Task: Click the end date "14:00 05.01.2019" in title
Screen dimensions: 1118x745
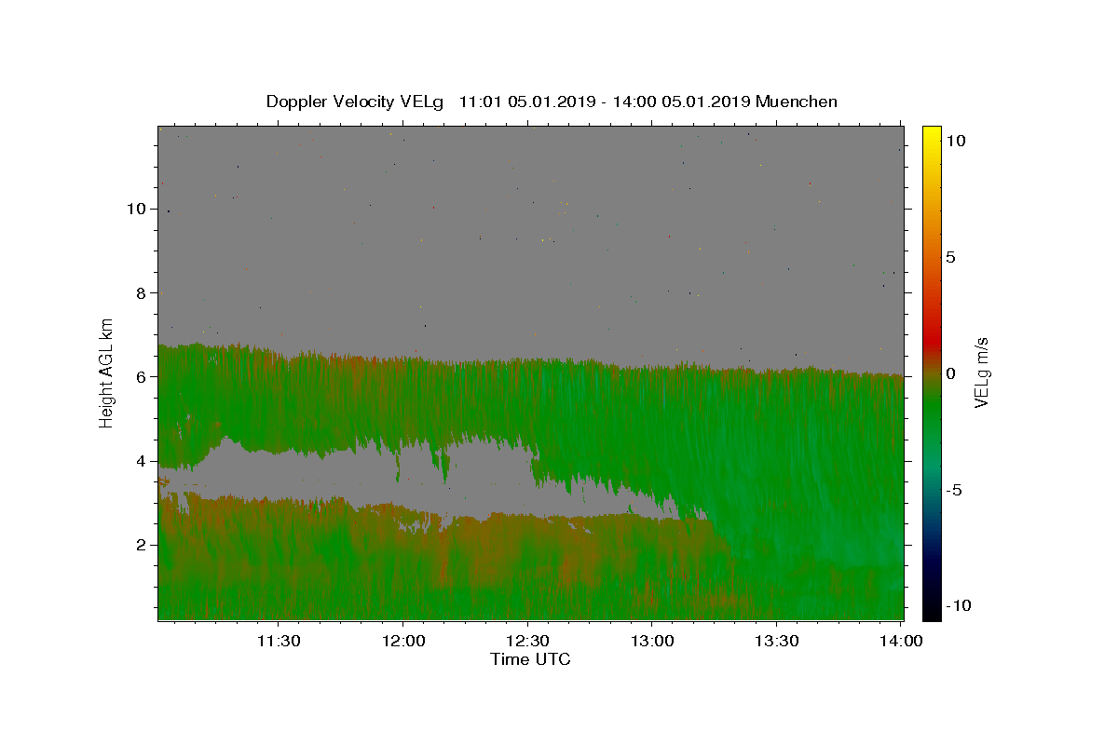Action: (x=680, y=102)
